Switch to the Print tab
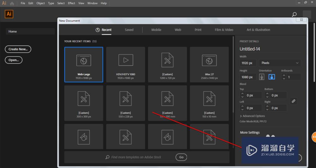 point(198,30)
